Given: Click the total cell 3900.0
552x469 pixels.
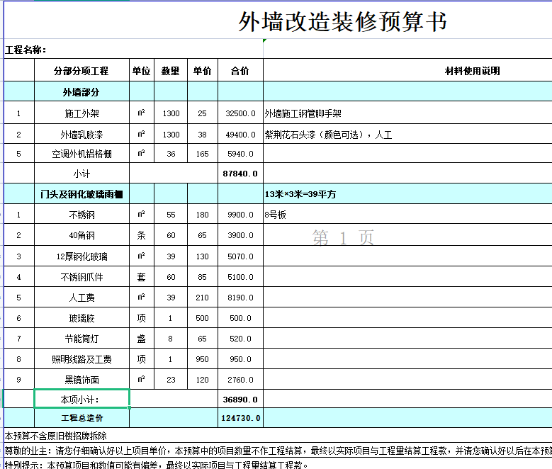Looking at the screenshot, I should [240, 234].
